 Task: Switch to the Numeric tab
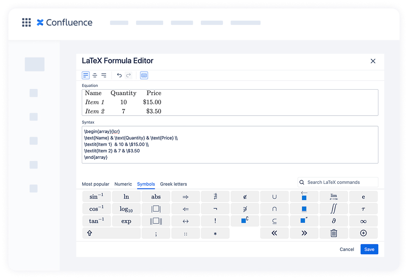pos(123,184)
